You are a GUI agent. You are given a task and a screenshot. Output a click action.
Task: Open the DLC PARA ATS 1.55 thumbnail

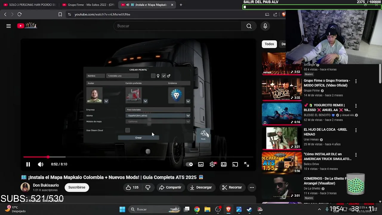pyautogui.click(x=282, y=162)
